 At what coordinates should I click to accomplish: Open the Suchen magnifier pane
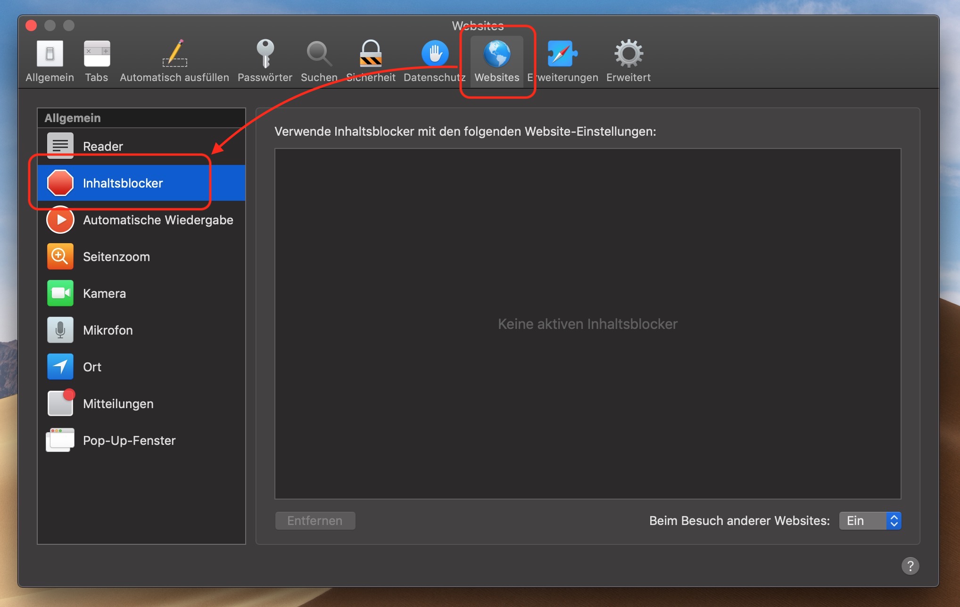pyautogui.click(x=319, y=61)
